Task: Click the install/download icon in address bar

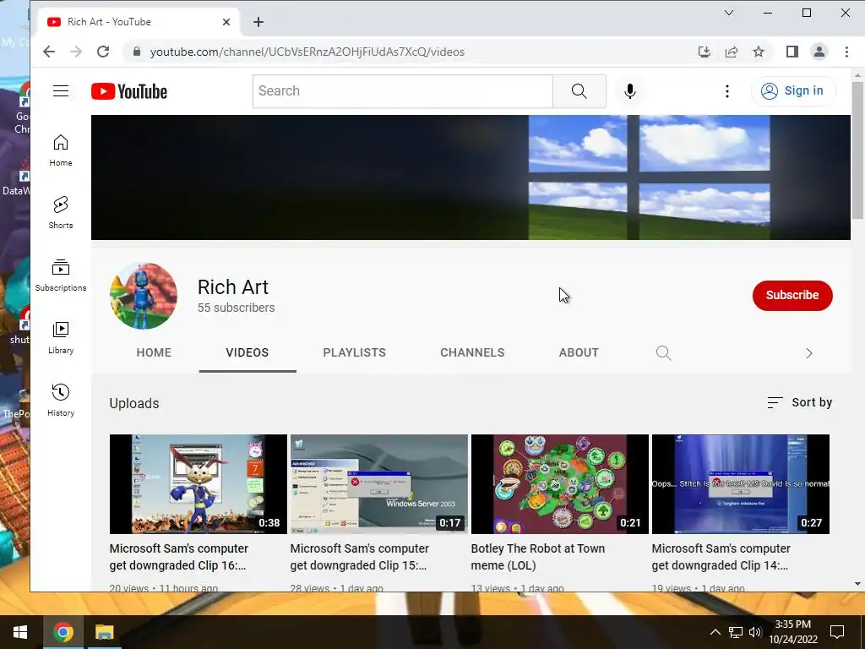Action: pos(704,52)
